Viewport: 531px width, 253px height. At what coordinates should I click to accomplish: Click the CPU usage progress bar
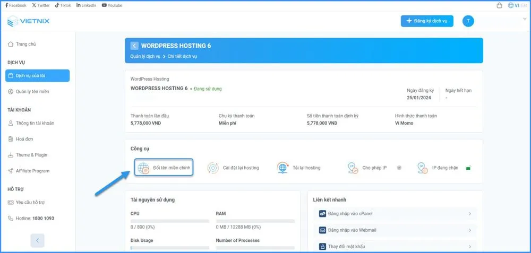[x=170, y=221]
